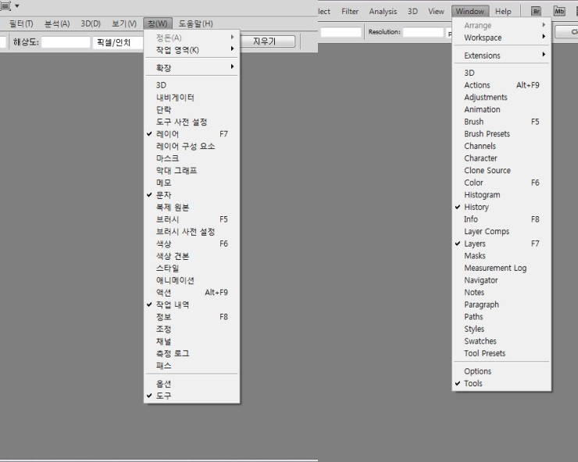Choose 막대 그래프 menu item

pos(191,171)
